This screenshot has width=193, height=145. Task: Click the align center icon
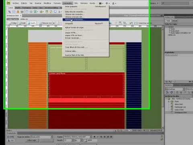105,137
